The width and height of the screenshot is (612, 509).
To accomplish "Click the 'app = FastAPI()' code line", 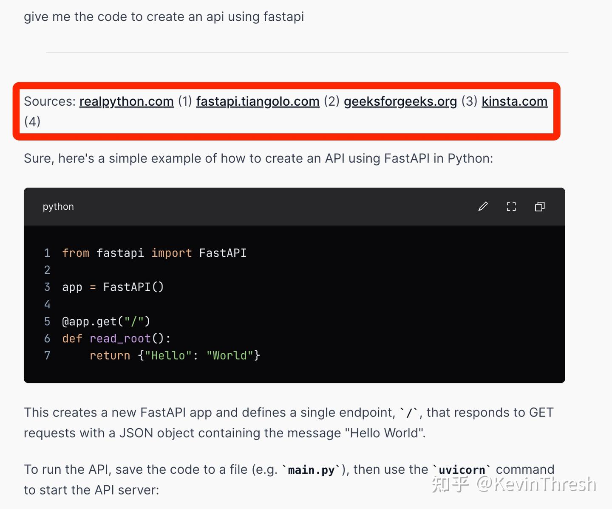I will click(x=113, y=287).
